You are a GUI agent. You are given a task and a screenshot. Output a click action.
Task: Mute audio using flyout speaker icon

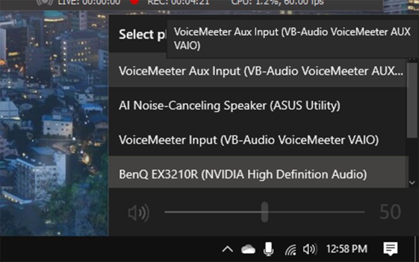pyautogui.click(x=138, y=213)
